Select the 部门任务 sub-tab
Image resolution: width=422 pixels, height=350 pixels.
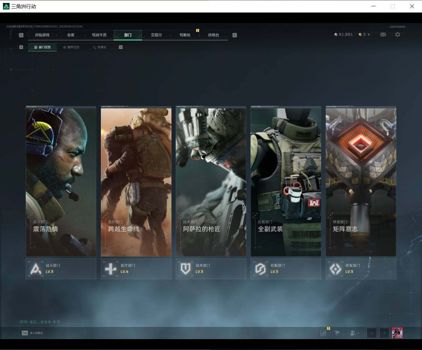pyautogui.click(x=43, y=47)
